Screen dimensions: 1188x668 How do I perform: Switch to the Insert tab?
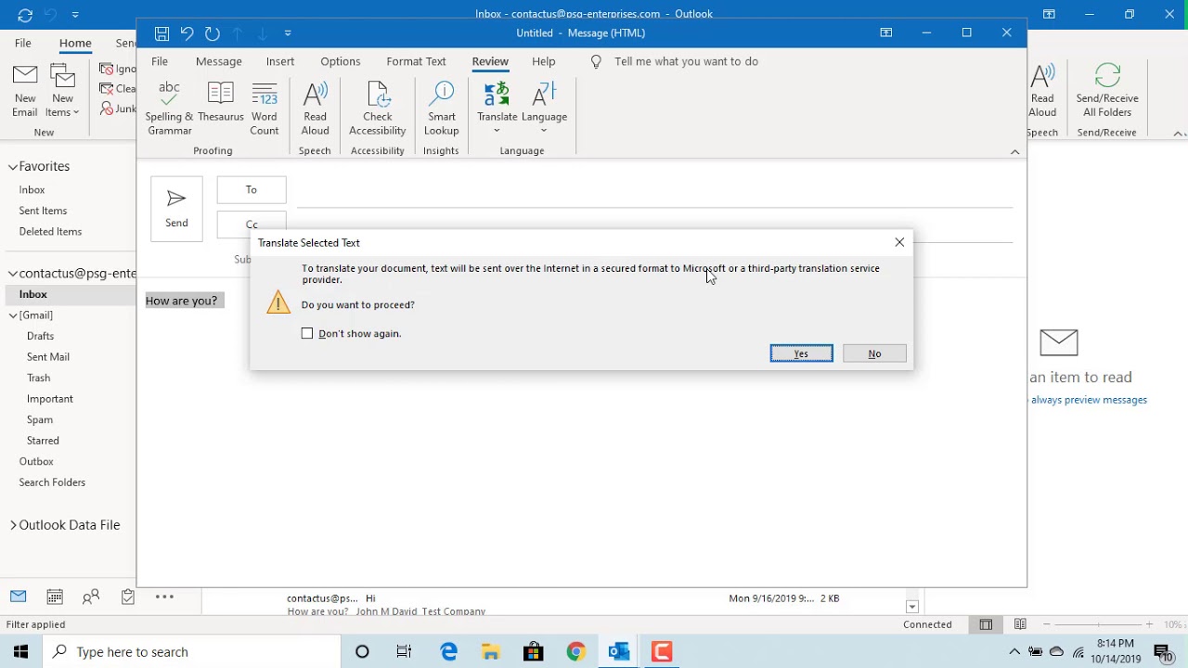(280, 61)
